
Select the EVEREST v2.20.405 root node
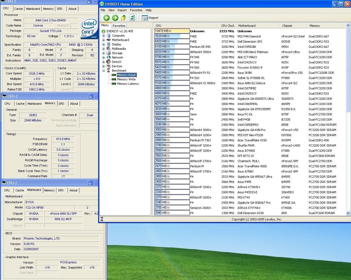pyautogui.click(x=120, y=31)
